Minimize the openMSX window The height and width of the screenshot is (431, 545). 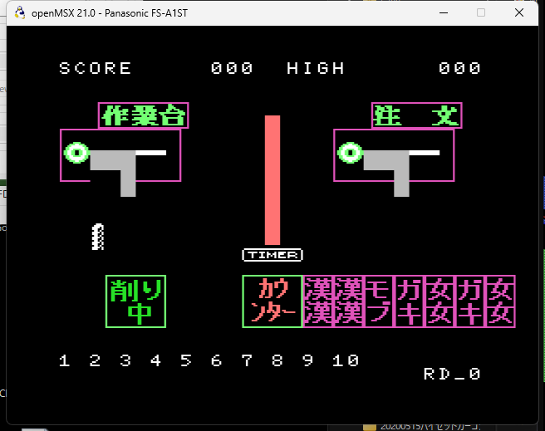pos(444,12)
